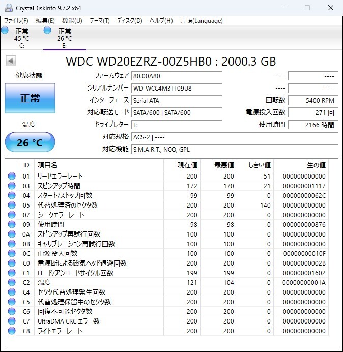Click status icon for ID 0C 電源投入回数
This screenshot has height=352, width=343.
tap(12, 253)
